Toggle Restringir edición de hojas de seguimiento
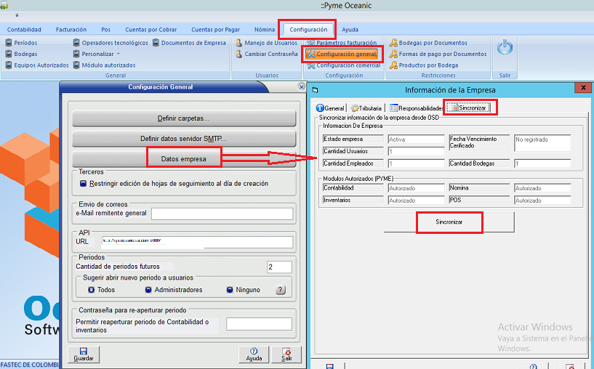 (84, 184)
